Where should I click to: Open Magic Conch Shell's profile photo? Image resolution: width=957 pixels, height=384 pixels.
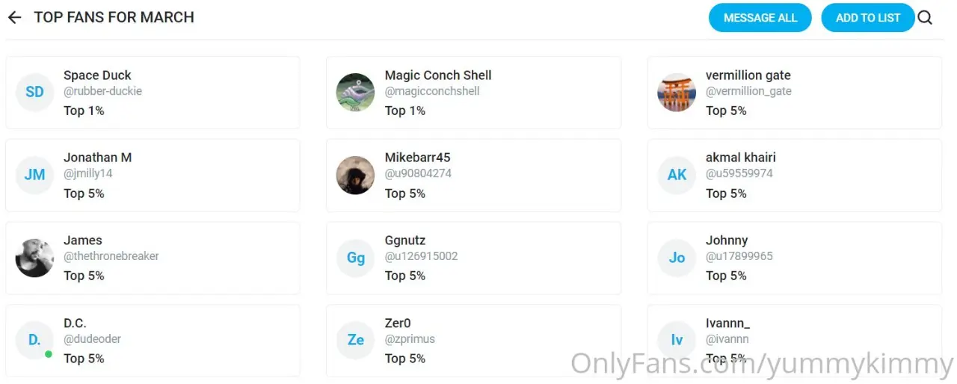tap(356, 93)
